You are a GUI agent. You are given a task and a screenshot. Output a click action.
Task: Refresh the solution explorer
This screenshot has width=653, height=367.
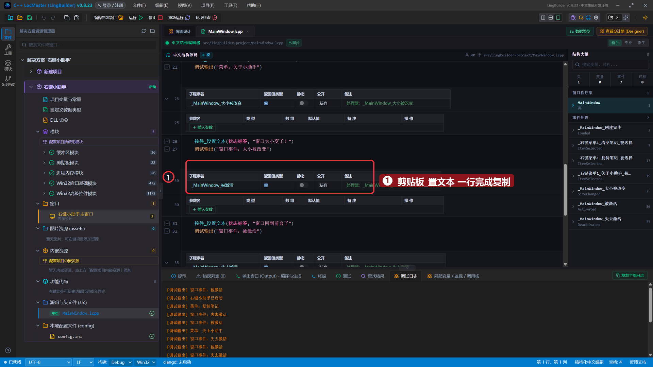[144, 31]
